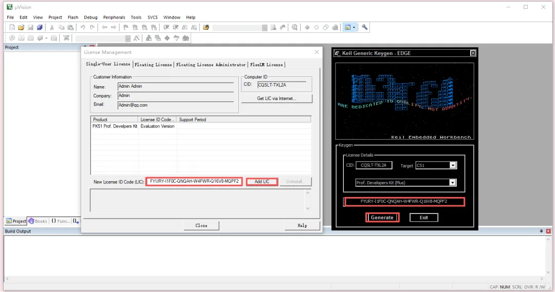
Task: Click the Find in Files folder icon
Action: (206, 27)
